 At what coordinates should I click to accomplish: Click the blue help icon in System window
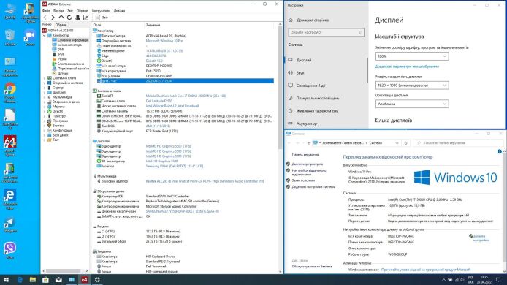(500, 151)
